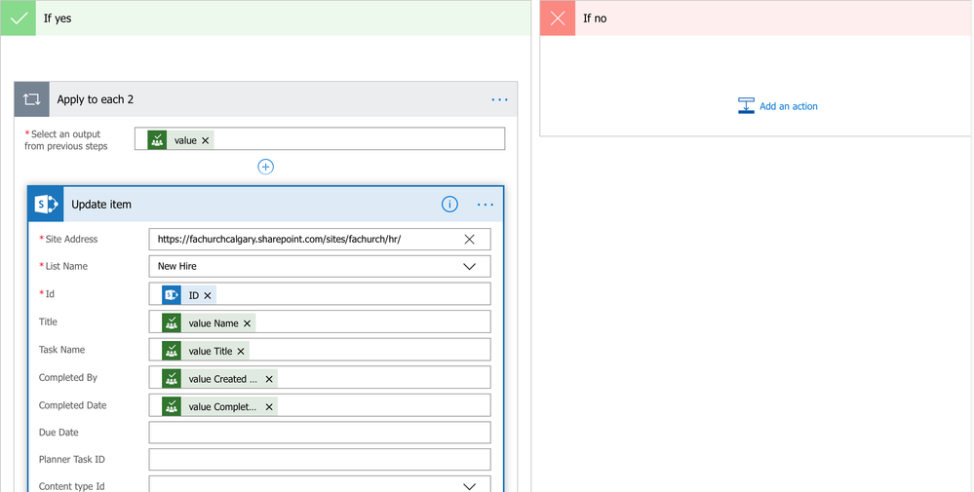Image resolution: width=974 pixels, height=492 pixels.
Task: Show info for Update item action
Action: (x=449, y=205)
